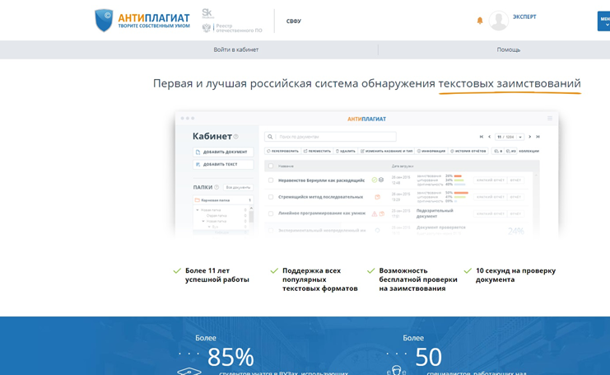Go to the next page arrow
The image size is (610, 375).
click(529, 137)
